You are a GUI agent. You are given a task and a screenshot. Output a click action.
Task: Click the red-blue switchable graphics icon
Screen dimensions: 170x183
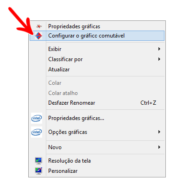point(38,36)
